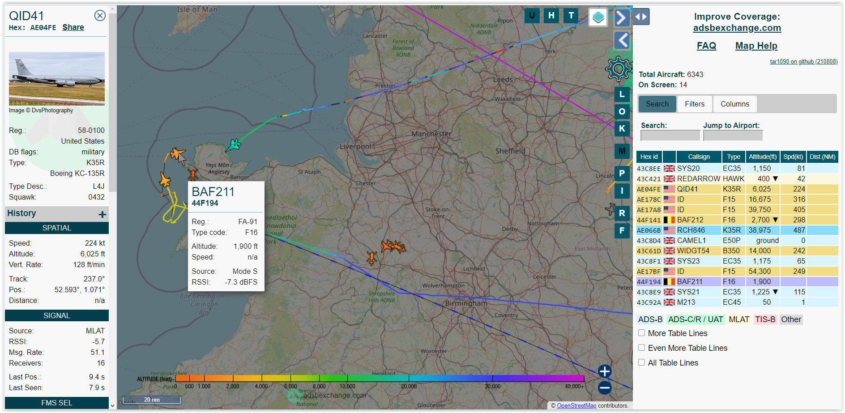
Task: Sort table by Hex id column
Action: point(649,157)
